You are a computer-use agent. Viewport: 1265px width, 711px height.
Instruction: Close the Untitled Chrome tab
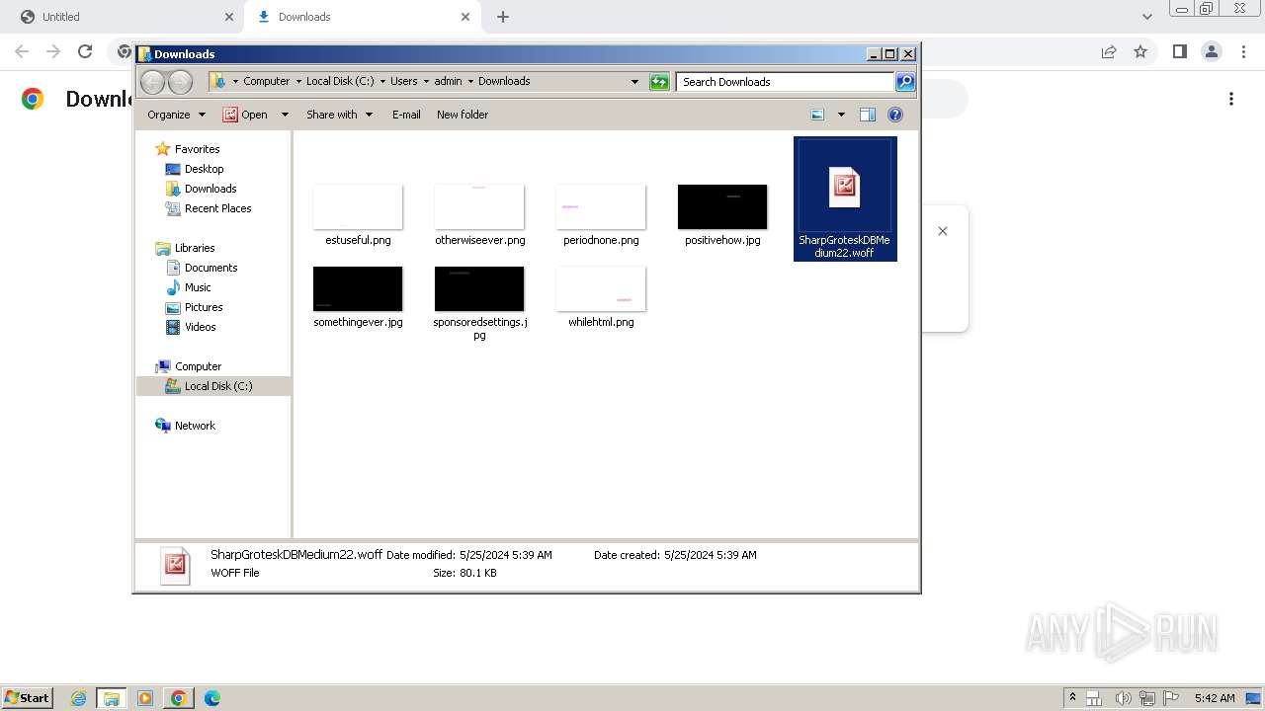tap(229, 17)
